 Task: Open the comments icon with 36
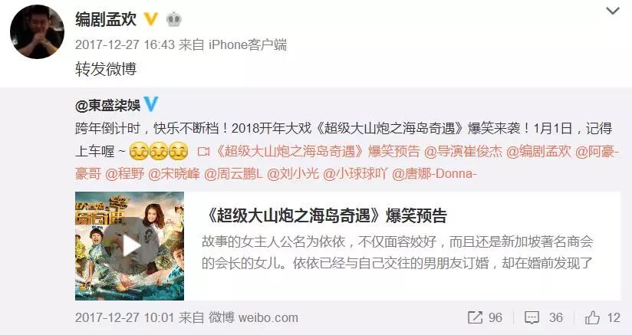point(532,317)
